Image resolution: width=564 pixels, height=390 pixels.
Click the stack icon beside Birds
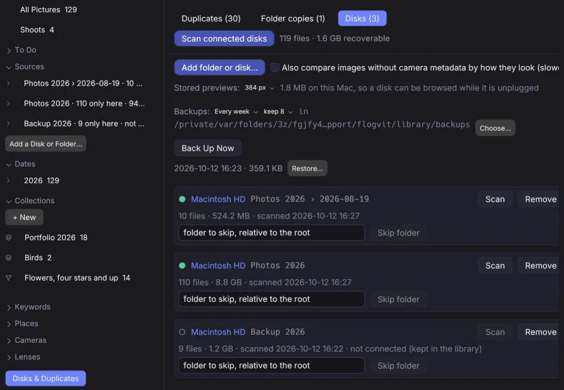point(9,257)
